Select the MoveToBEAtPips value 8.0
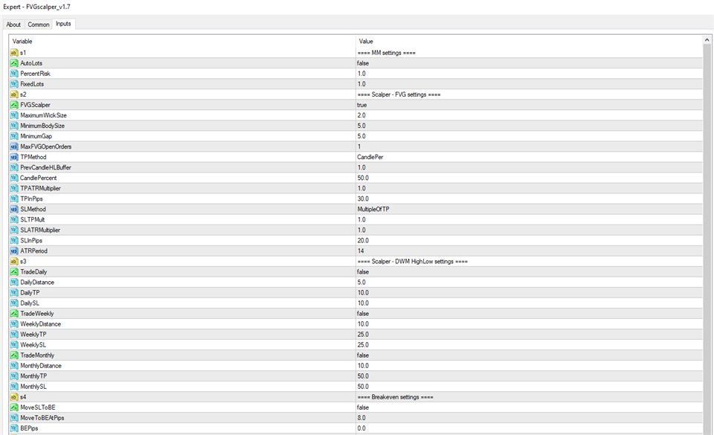Screen dimensions: 714x435 coord(361,418)
